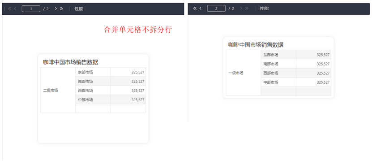Click next-page arrow in right viewer toolbar
Screen dimensions: 372x168
pos(241,9)
